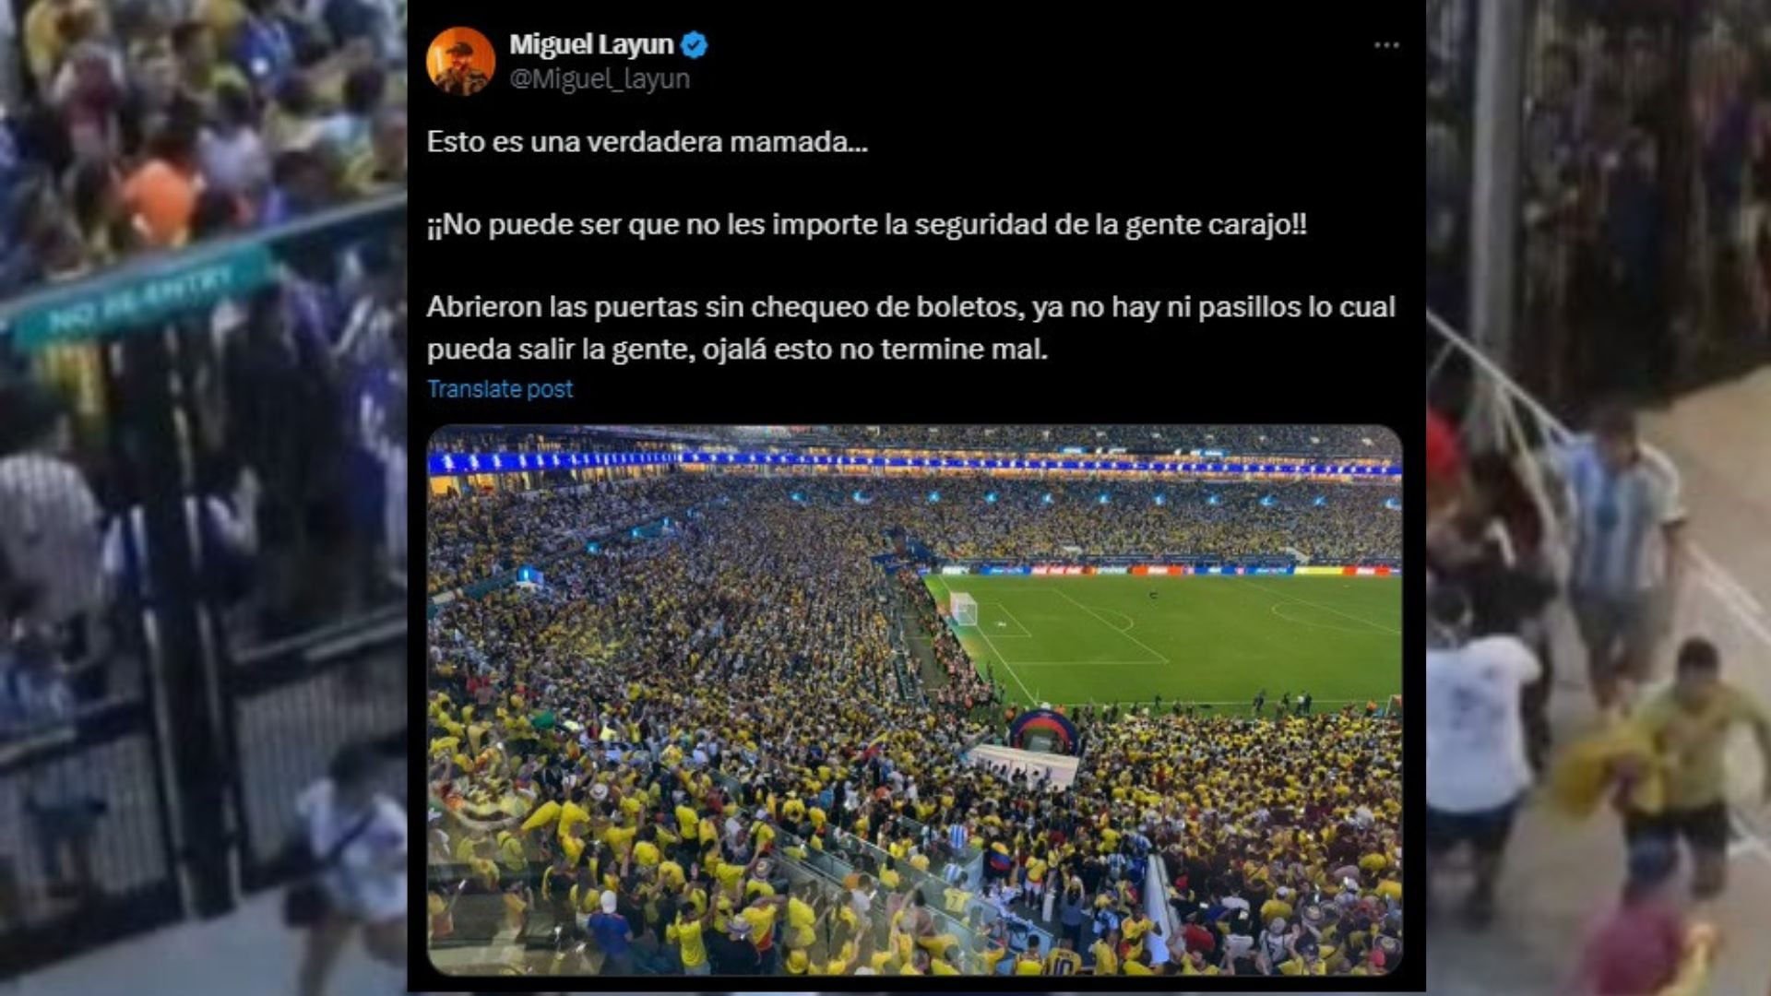Click the green pitch in the stadium photo
Viewport: 1771px width, 996px height.
[x=1181, y=636]
